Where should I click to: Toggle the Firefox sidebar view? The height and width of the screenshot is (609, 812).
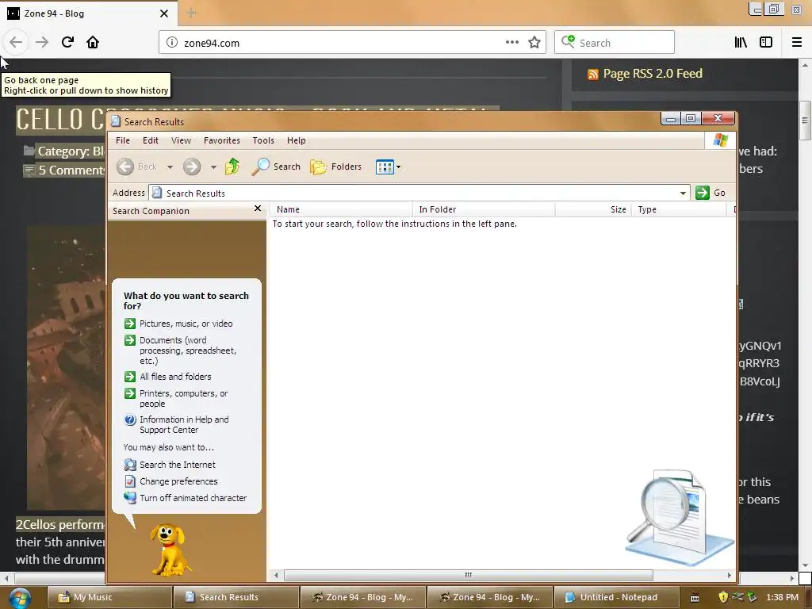pyautogui.click(x=766, y=43)
